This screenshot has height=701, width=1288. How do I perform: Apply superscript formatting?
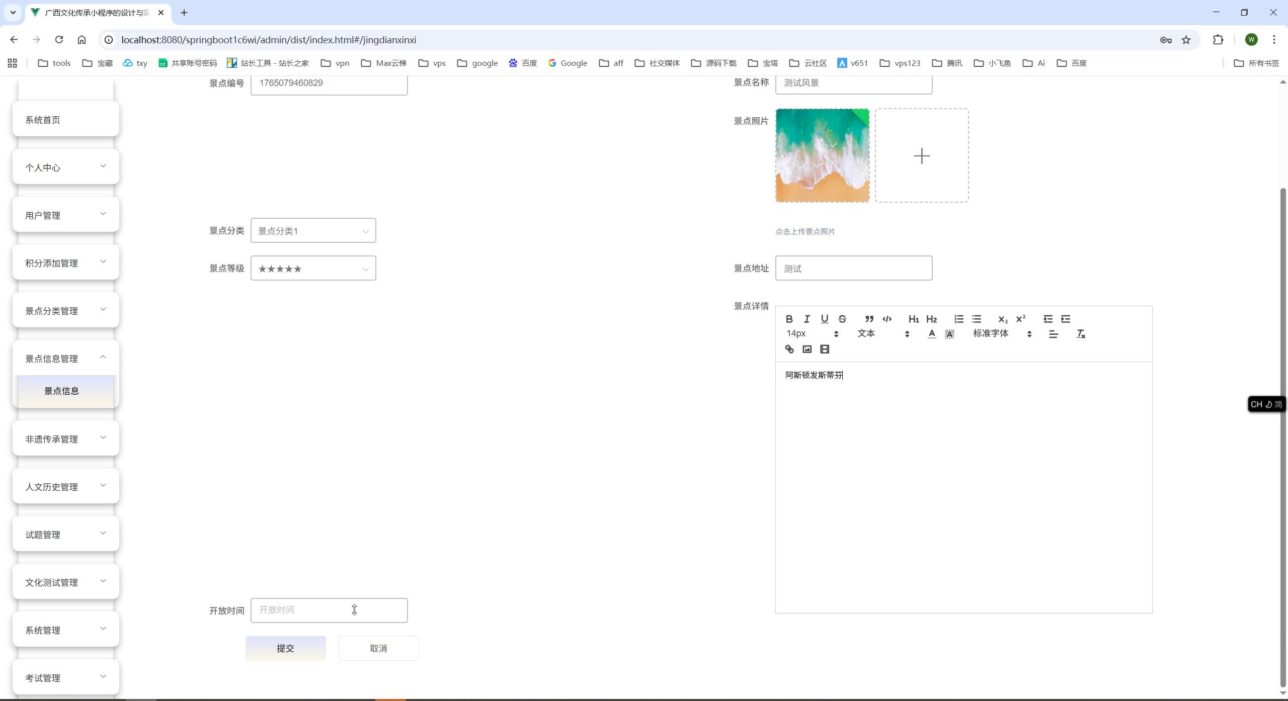1020,318
